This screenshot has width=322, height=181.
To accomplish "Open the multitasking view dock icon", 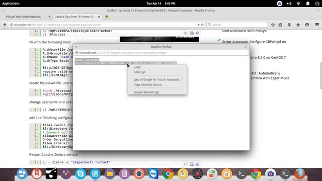I will [22, 174].
